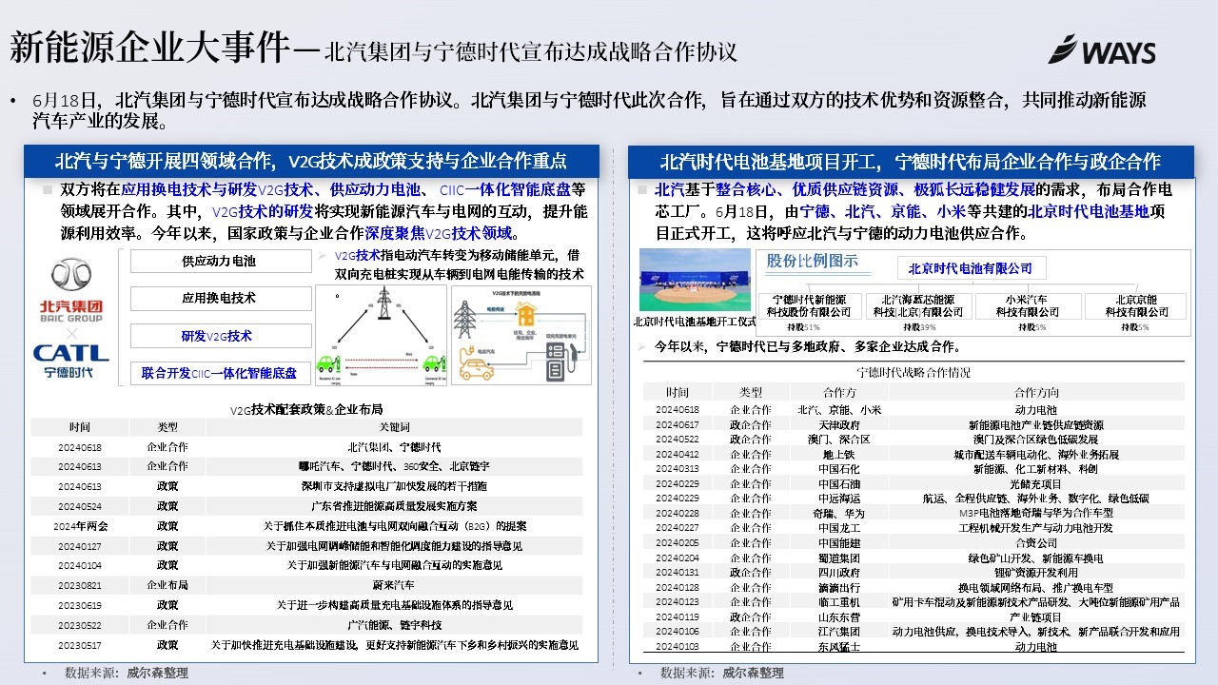The width and height of the screenshot is (1218, 685).
Task: Click the 广东省推进能源高质量发展实施方案 cell
Action: [x=394, y=505]
